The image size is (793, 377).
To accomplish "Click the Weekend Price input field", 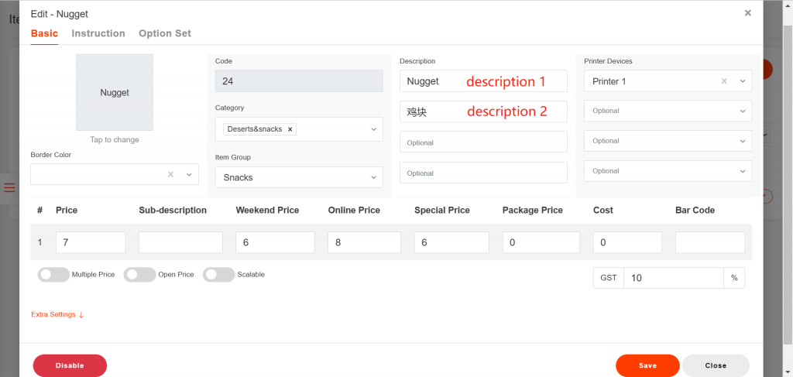I will click(275, 243).
